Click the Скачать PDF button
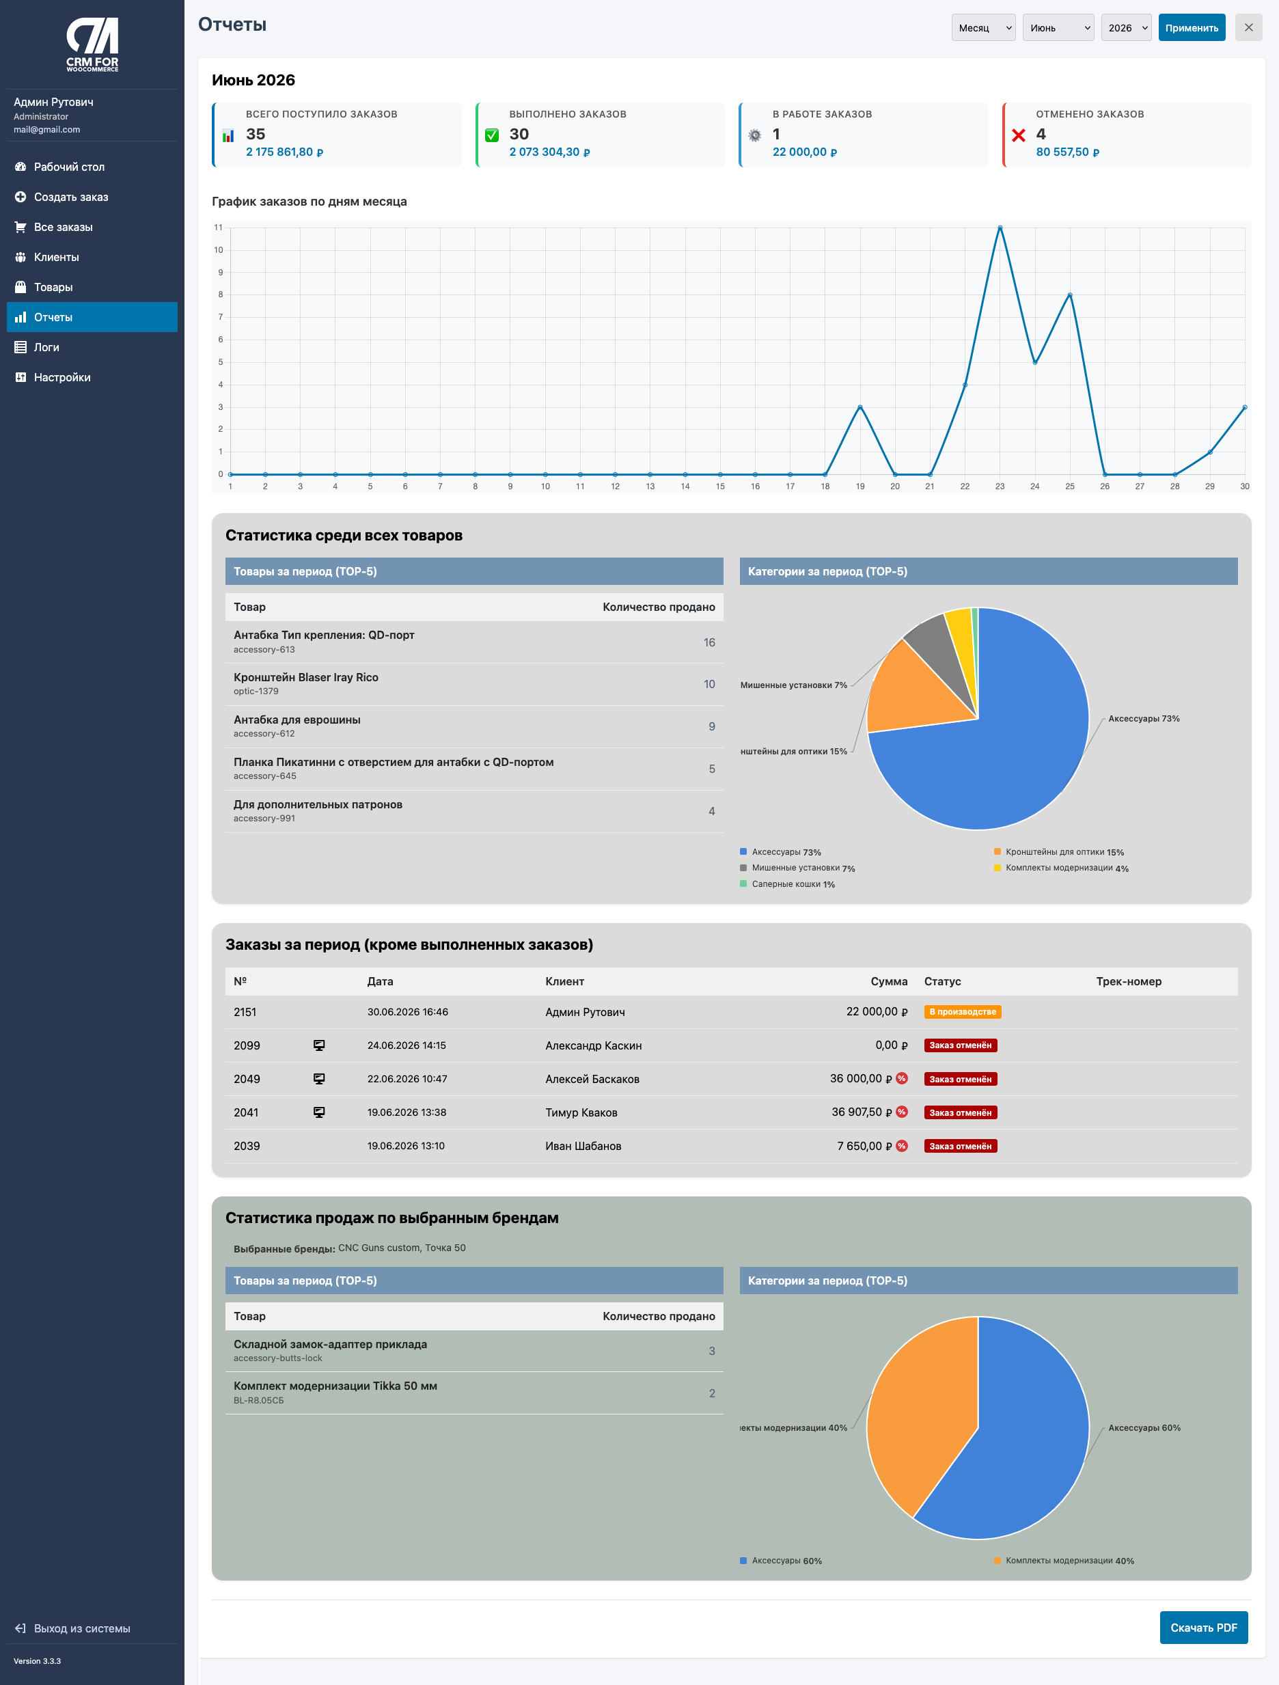 click(1204, 1627)
